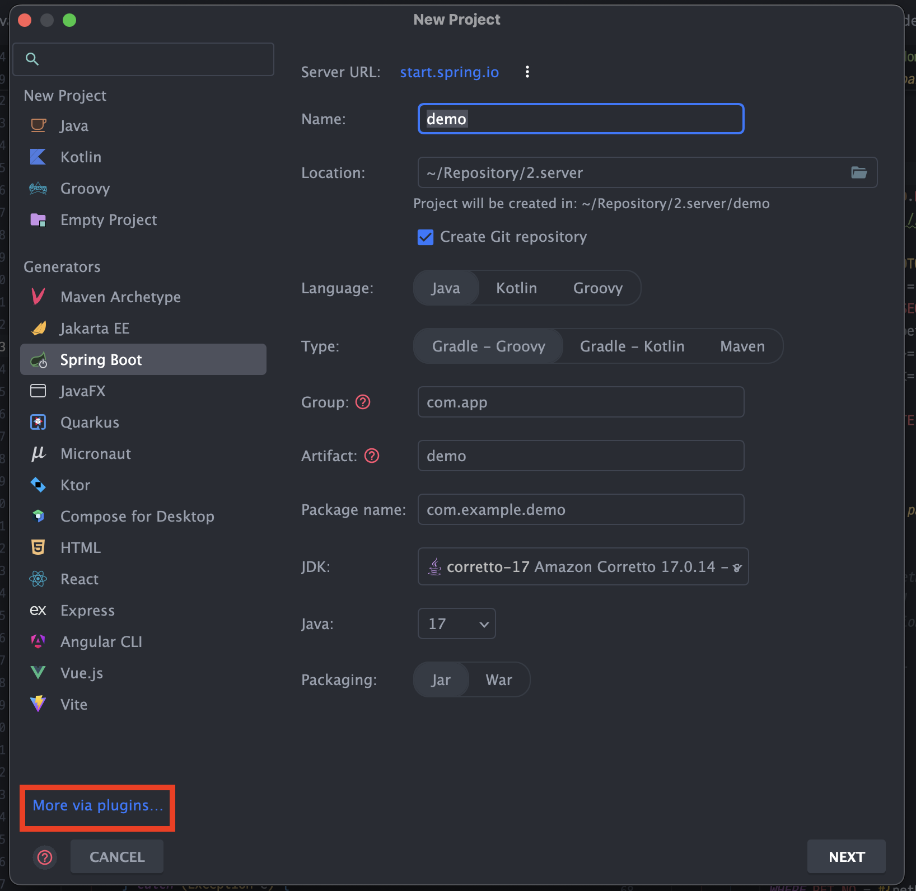916x891 pixels.
Task: Edit the Artifact field demo
Action: (x=581, y=456)
